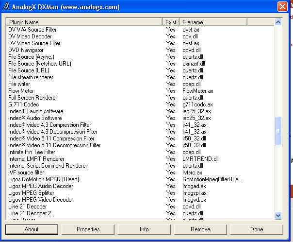Click the vertical scrollbar thumb

[x=278, y=131]
